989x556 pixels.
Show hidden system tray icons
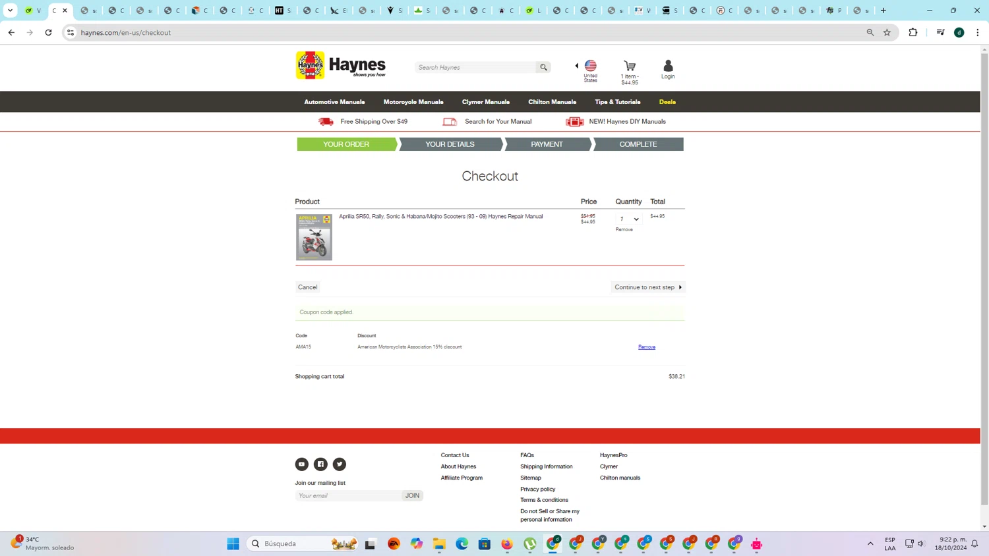pyautogui.click(x=870, y=543)
